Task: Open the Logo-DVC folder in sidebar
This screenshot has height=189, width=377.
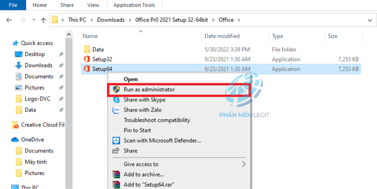Action: click(37, 99)
